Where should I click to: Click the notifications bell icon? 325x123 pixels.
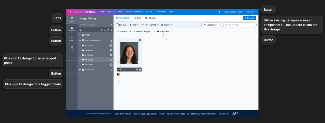pos(219,12)
